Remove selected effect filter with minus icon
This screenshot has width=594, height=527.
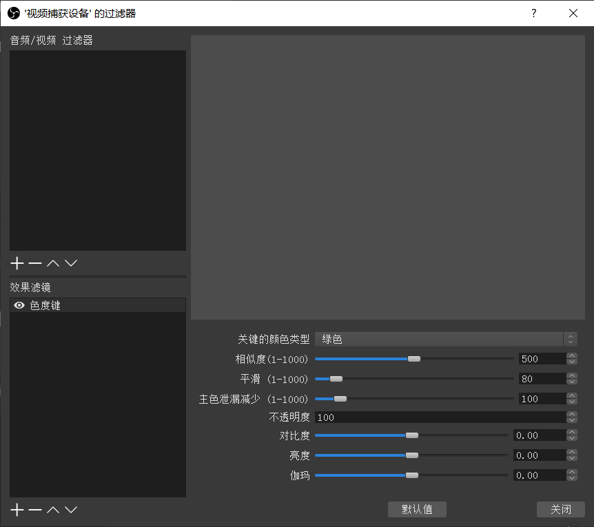(35, 510)
